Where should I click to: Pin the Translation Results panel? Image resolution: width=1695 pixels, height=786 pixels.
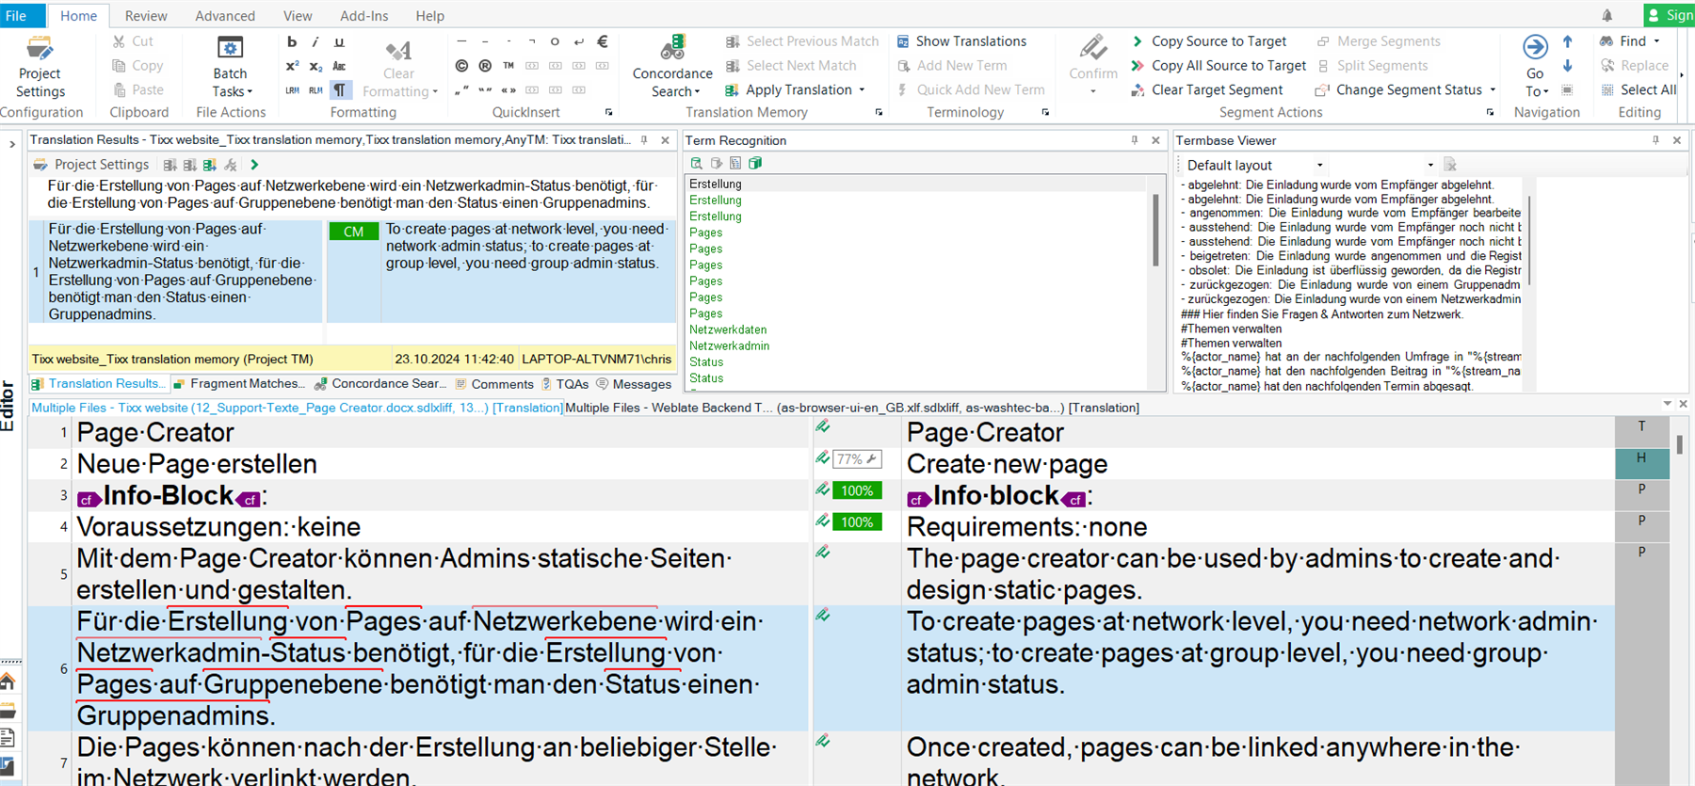coord(644,140)
